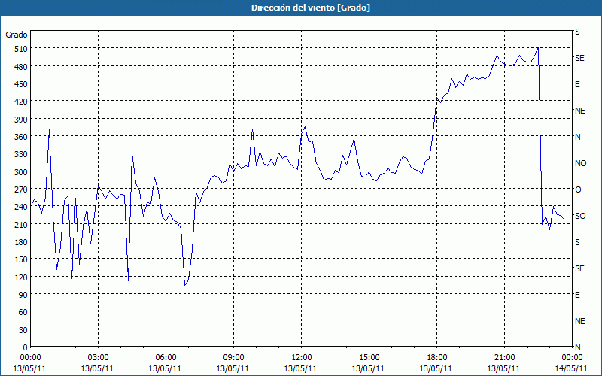Image resolution: width=602 pixels, height=376 pixels.
Task: Select the 330 degree axis label
Action: pos(21,154)
